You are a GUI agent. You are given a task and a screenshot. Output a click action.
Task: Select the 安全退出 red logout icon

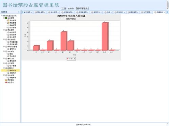tap(6, 82)
